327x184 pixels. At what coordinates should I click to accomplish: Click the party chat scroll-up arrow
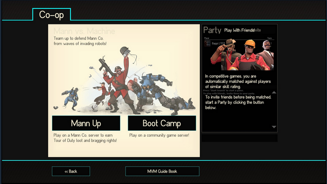pos(274,92)
